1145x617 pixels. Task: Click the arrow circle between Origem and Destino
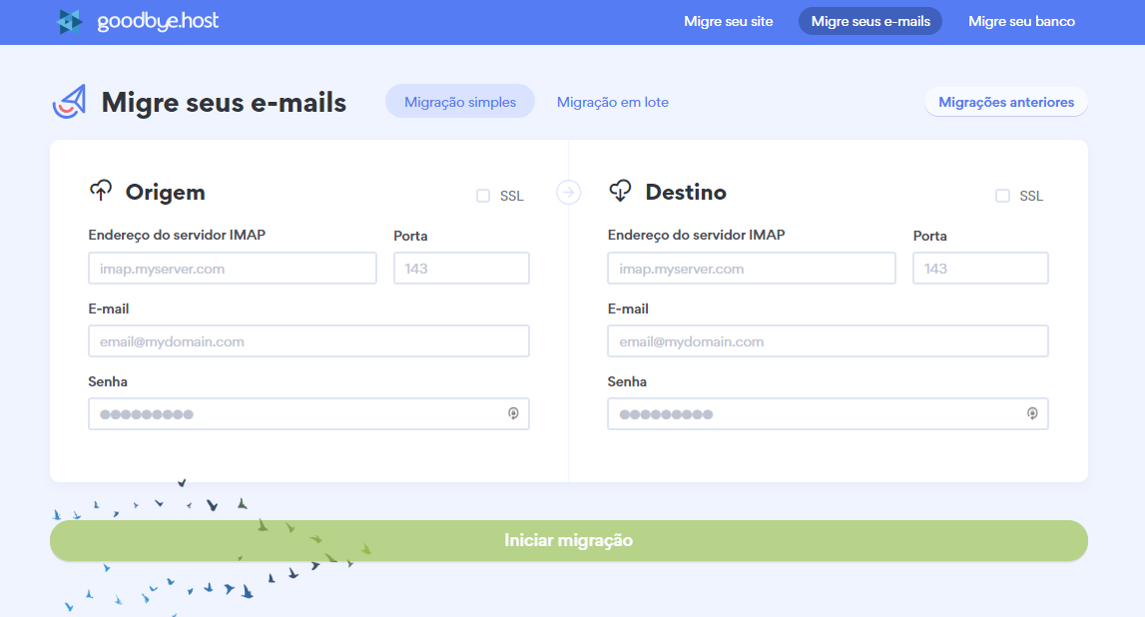568,192
